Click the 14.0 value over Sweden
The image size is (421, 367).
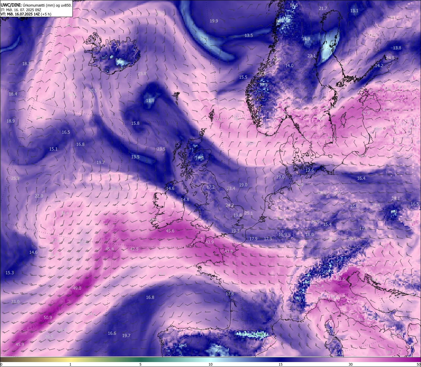click(x=289, y=66)
